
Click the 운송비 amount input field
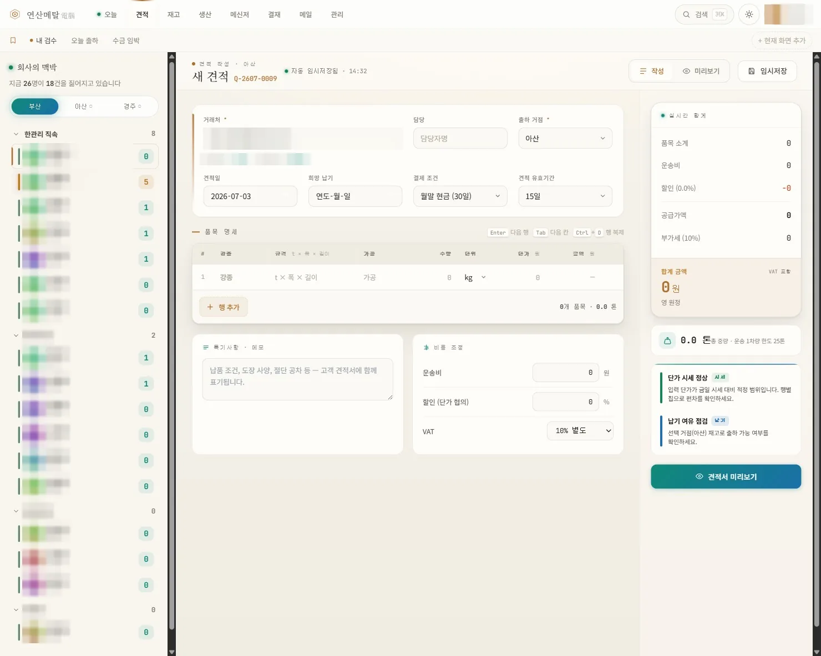pos(565,373)
